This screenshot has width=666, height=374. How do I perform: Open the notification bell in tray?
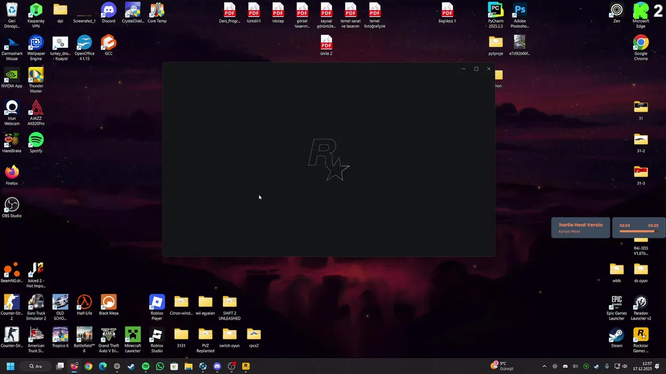click(x=658, y=366)
